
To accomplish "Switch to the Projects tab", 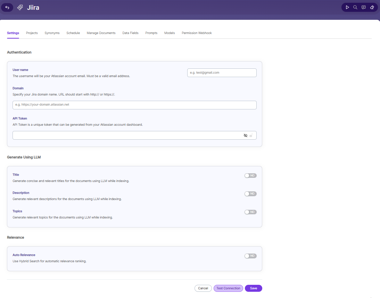I will (32, 33).
